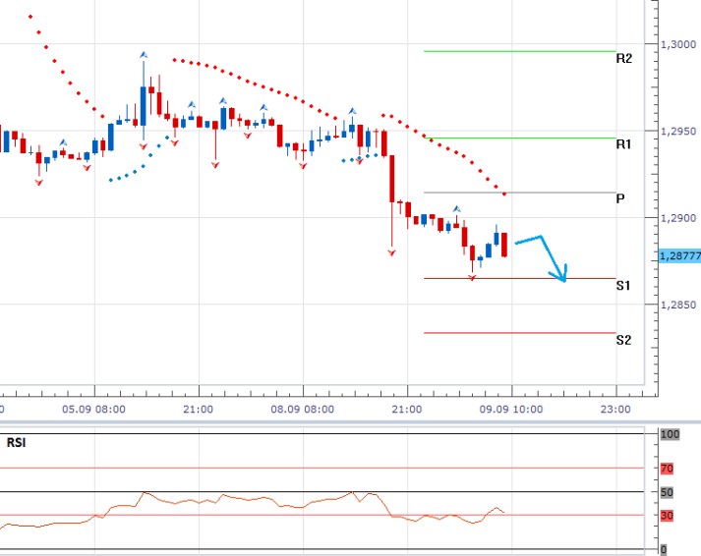Click the 1,2950 price axis label

tap(678, 132)
